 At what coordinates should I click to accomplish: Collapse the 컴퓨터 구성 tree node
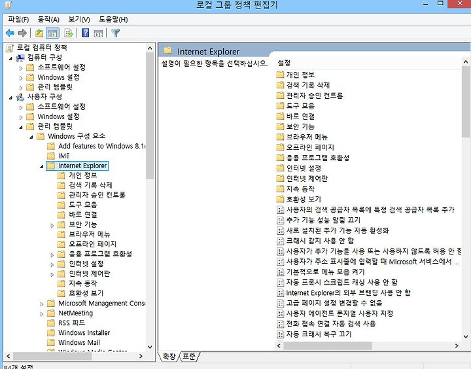pyautogui.click(x=11, y=58)
